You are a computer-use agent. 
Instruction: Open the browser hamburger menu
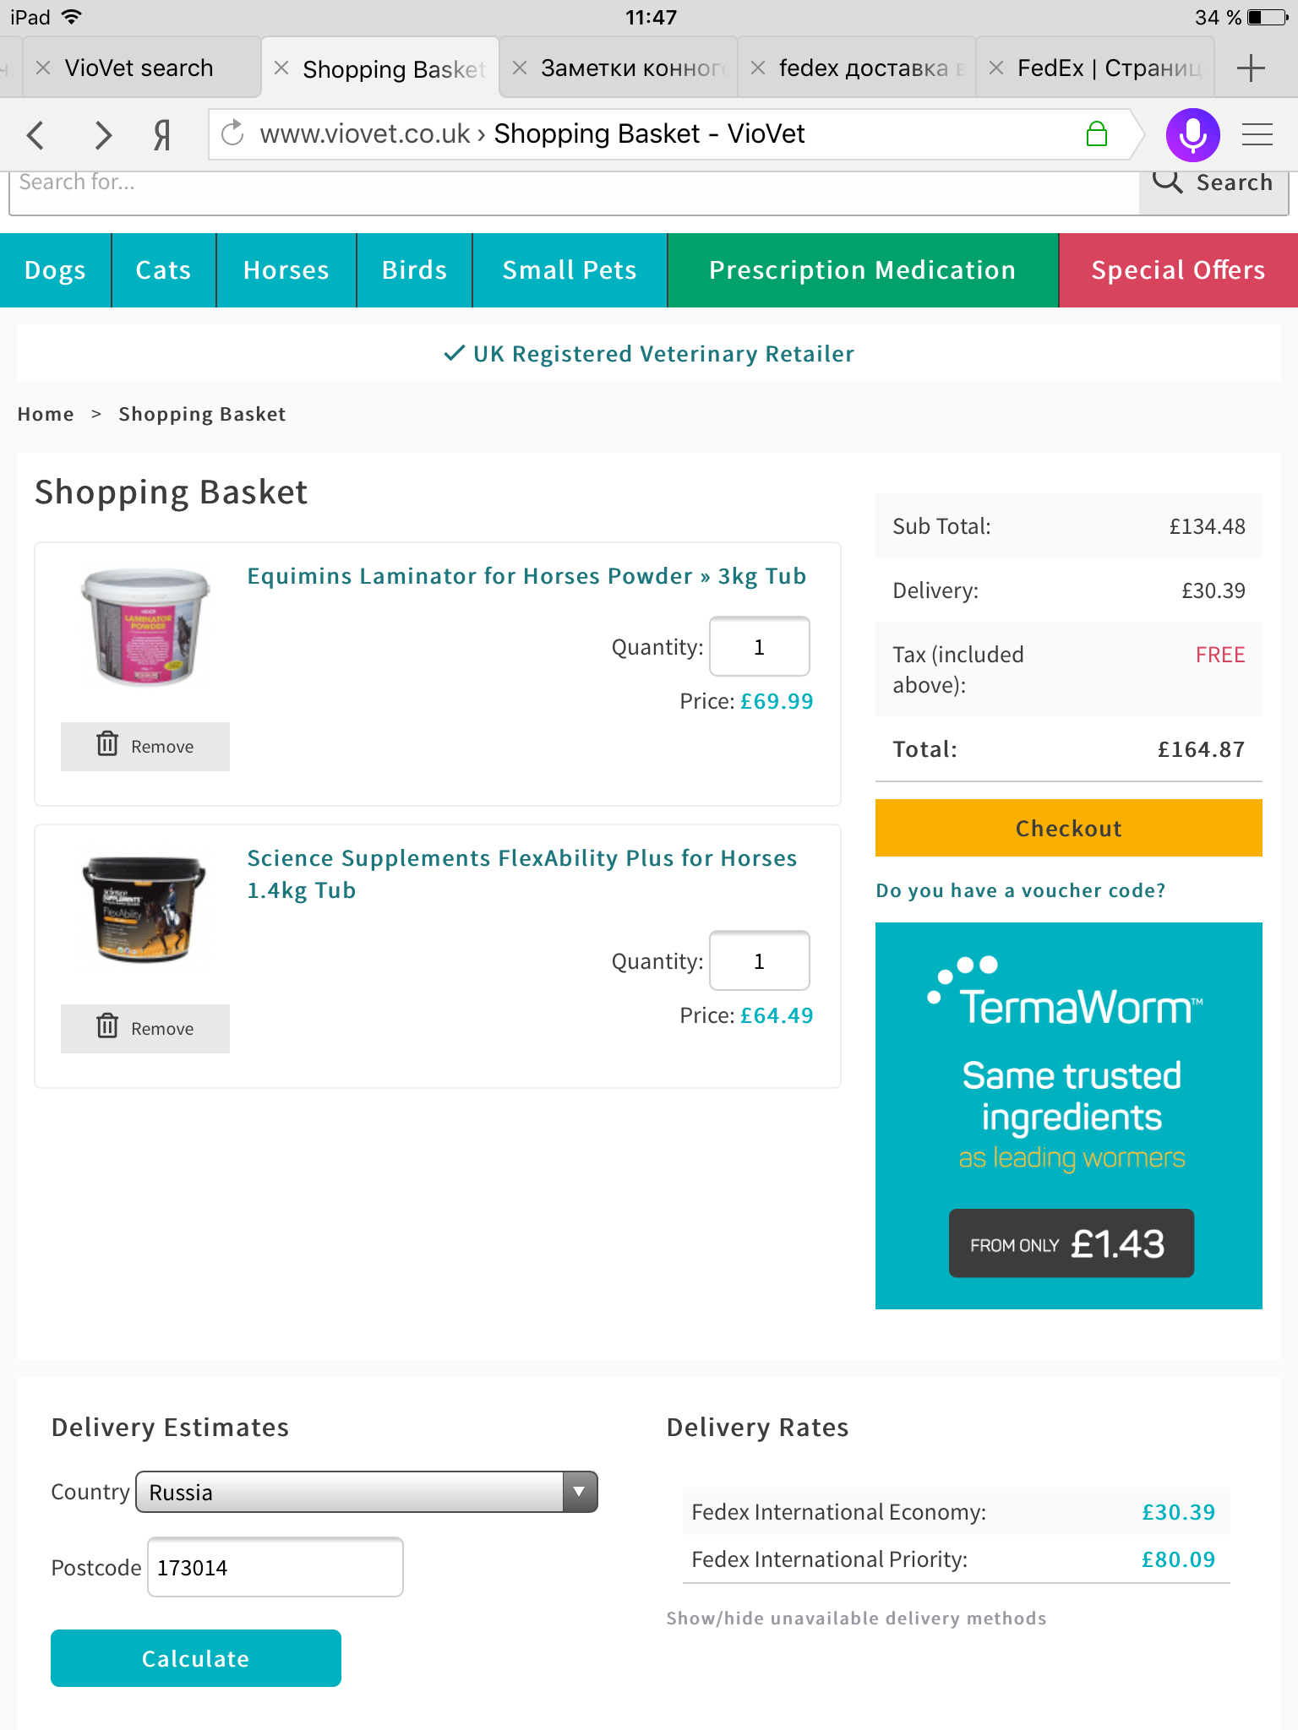[x=1257, y=134]
